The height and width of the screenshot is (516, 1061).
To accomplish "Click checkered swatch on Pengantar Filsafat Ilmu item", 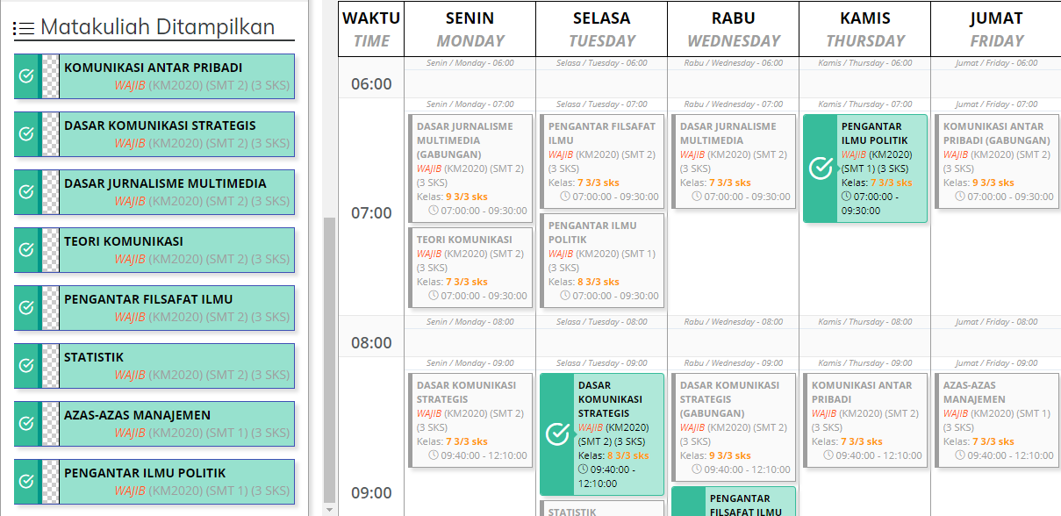I will point(50,308).
